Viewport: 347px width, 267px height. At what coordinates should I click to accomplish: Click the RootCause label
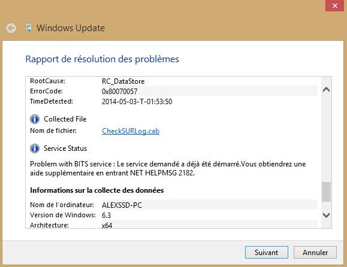[x=47, y=81]
